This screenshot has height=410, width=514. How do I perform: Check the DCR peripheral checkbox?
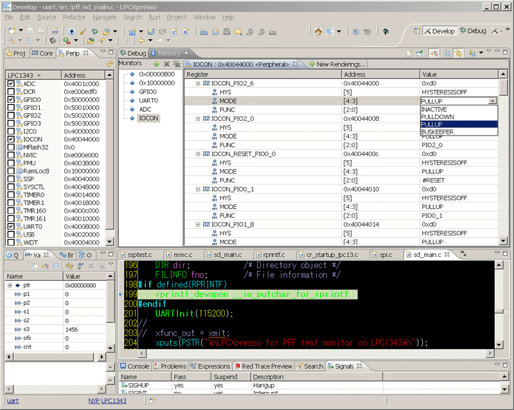[11, 91]
